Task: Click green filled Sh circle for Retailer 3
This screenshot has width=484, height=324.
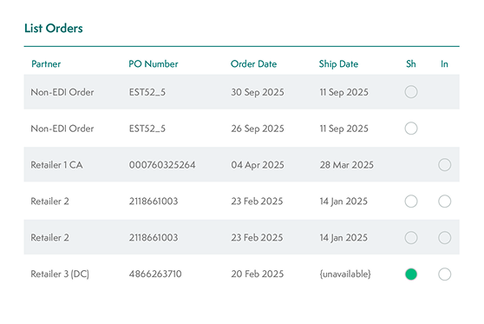Action: tap(411, 274)
